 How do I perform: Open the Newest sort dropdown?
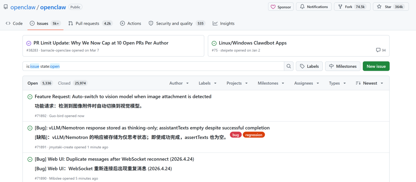coord(369,83)
